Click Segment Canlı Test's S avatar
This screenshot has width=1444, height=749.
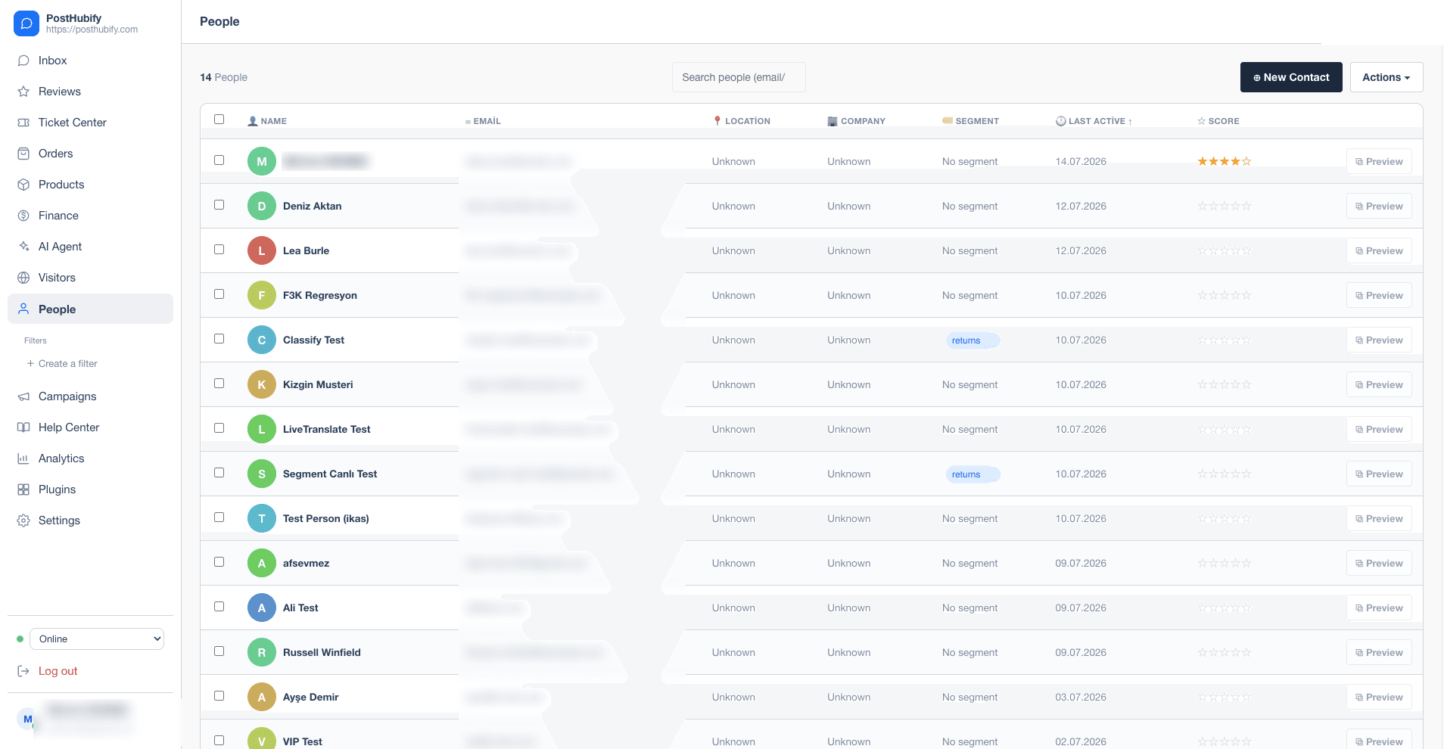(x=262, y=474)
